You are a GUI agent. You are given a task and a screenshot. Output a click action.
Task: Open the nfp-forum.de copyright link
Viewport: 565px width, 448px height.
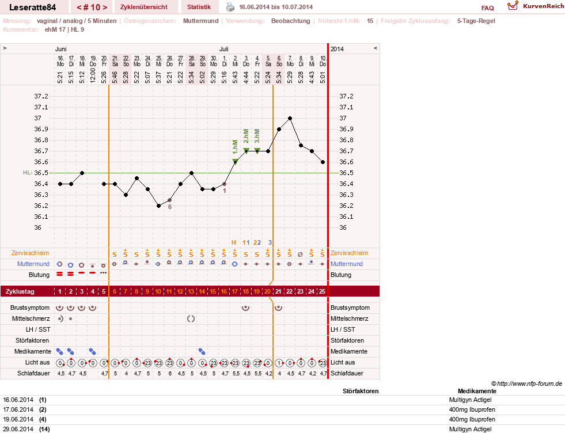click(x=527, y=384)
